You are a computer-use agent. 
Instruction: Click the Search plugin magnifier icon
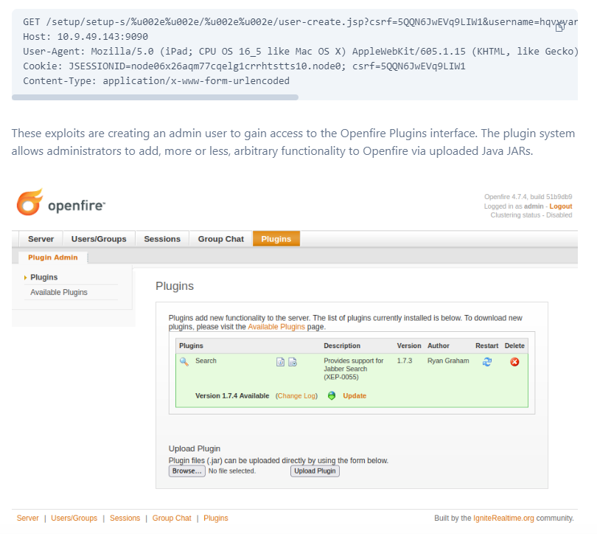pyautogui.click(x=184, y=361)
